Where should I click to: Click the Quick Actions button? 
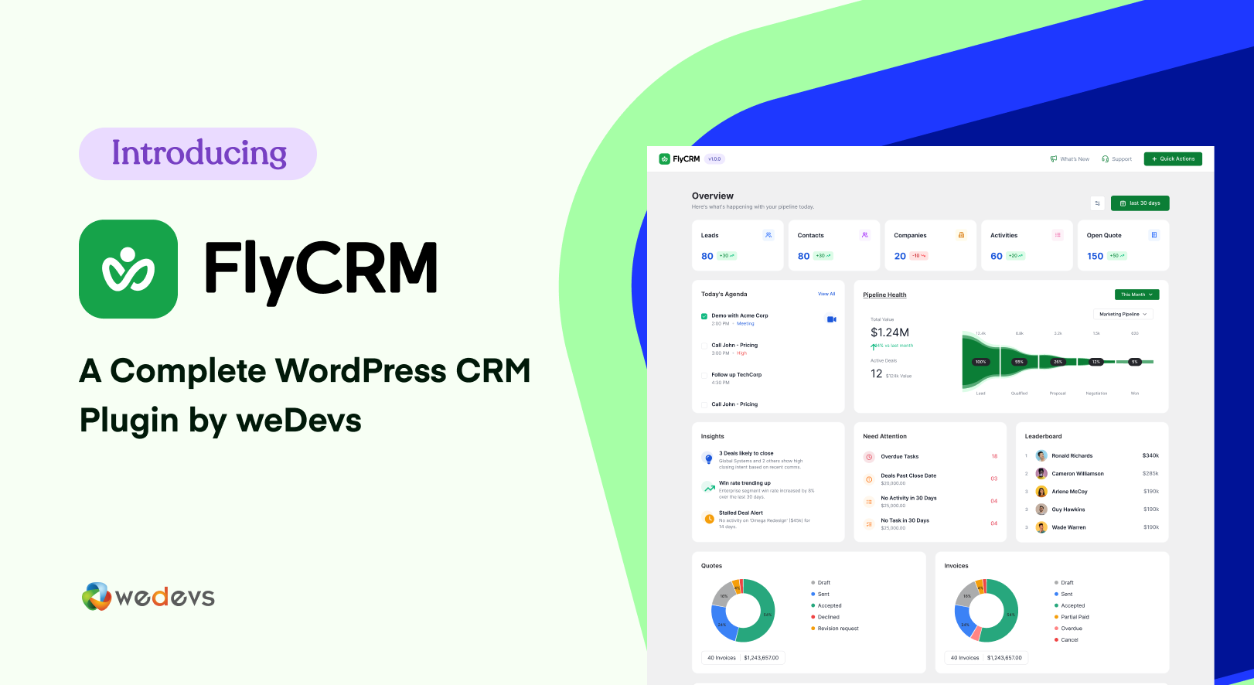(1173, 158)
